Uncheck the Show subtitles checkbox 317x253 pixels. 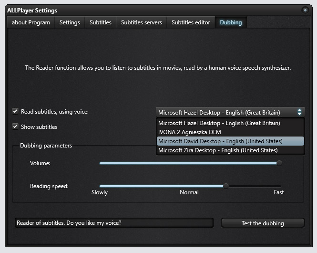(15, 126)
